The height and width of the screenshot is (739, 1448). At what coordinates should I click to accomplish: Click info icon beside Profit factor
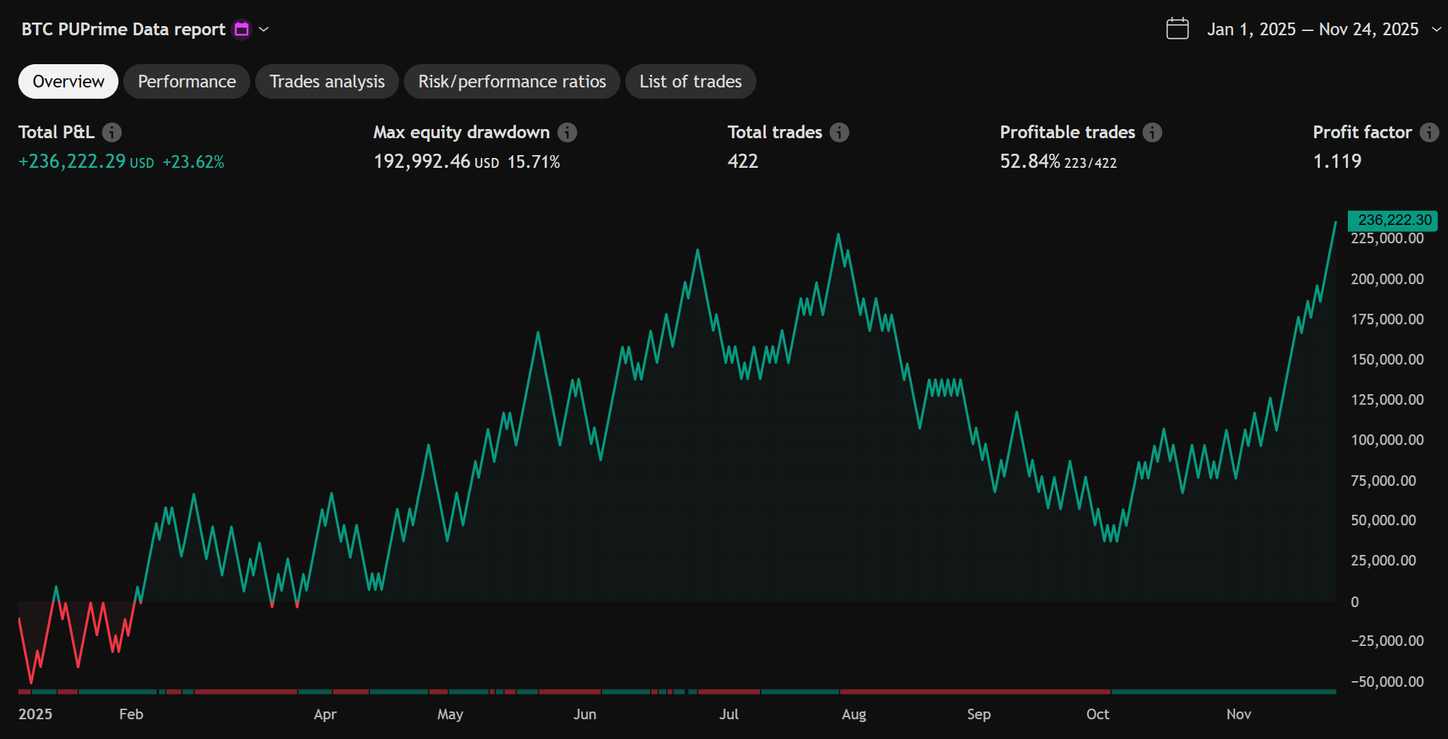[1429, 133]
